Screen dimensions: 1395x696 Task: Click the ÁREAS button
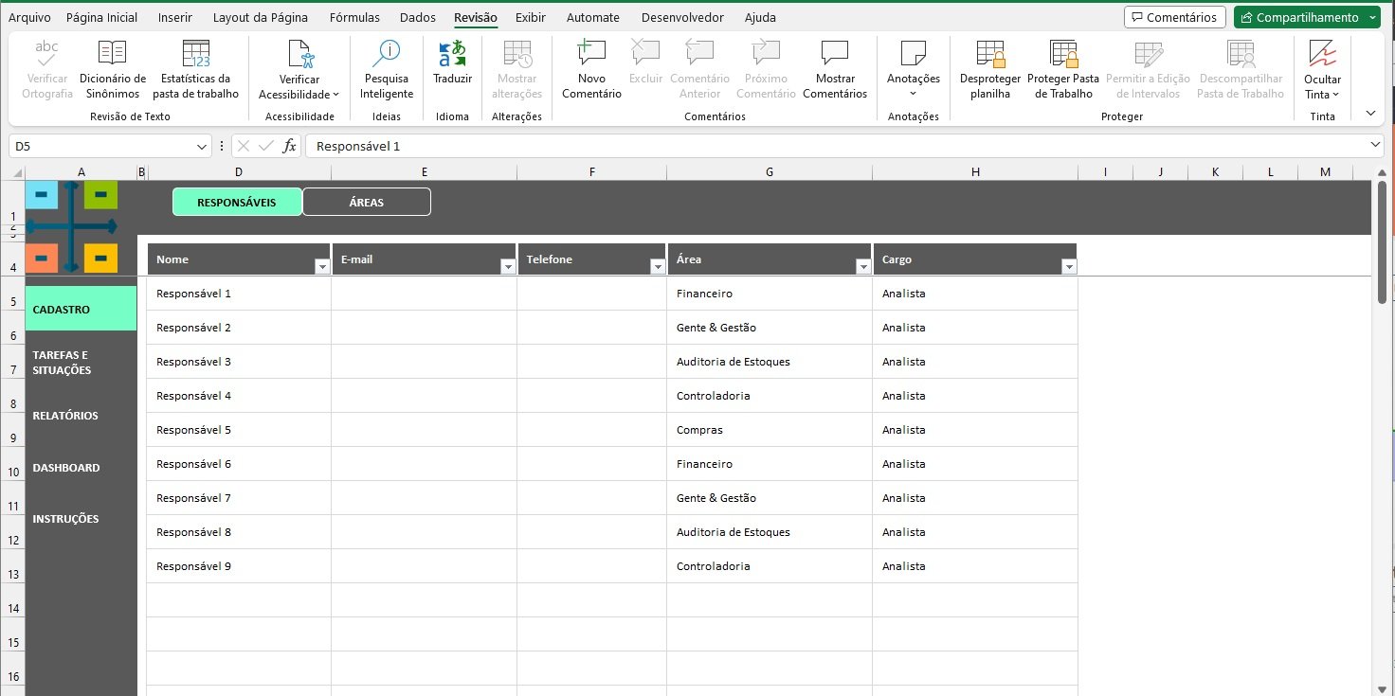coord(366,202)
